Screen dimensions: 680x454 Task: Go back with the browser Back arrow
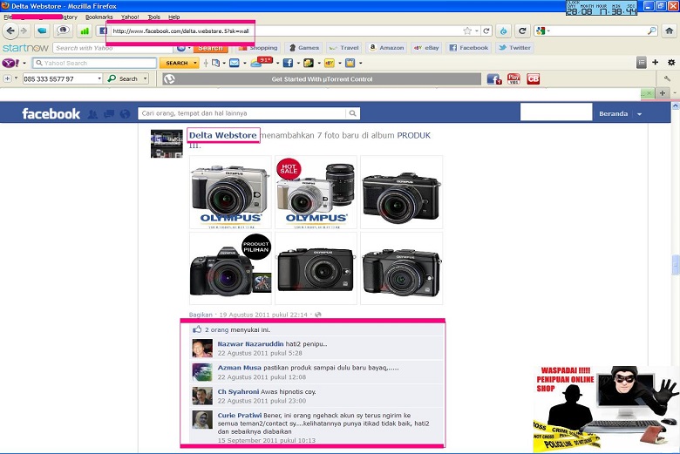click(x=10, y=30)
